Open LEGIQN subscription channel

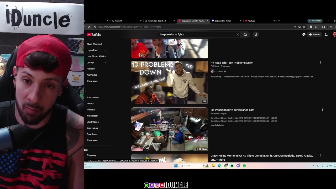click(90, 62)
